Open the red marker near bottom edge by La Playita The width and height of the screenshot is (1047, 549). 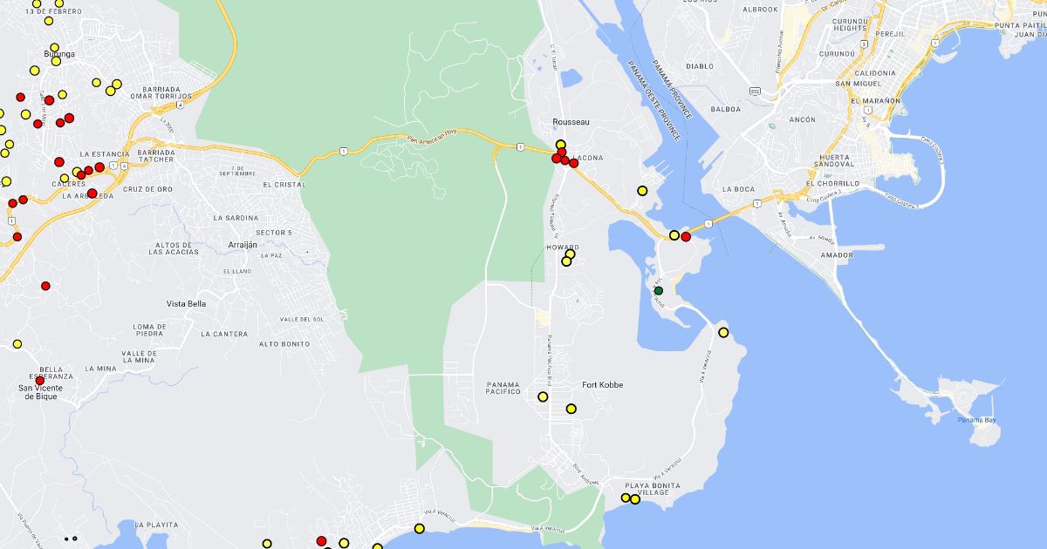coord(321,541)
